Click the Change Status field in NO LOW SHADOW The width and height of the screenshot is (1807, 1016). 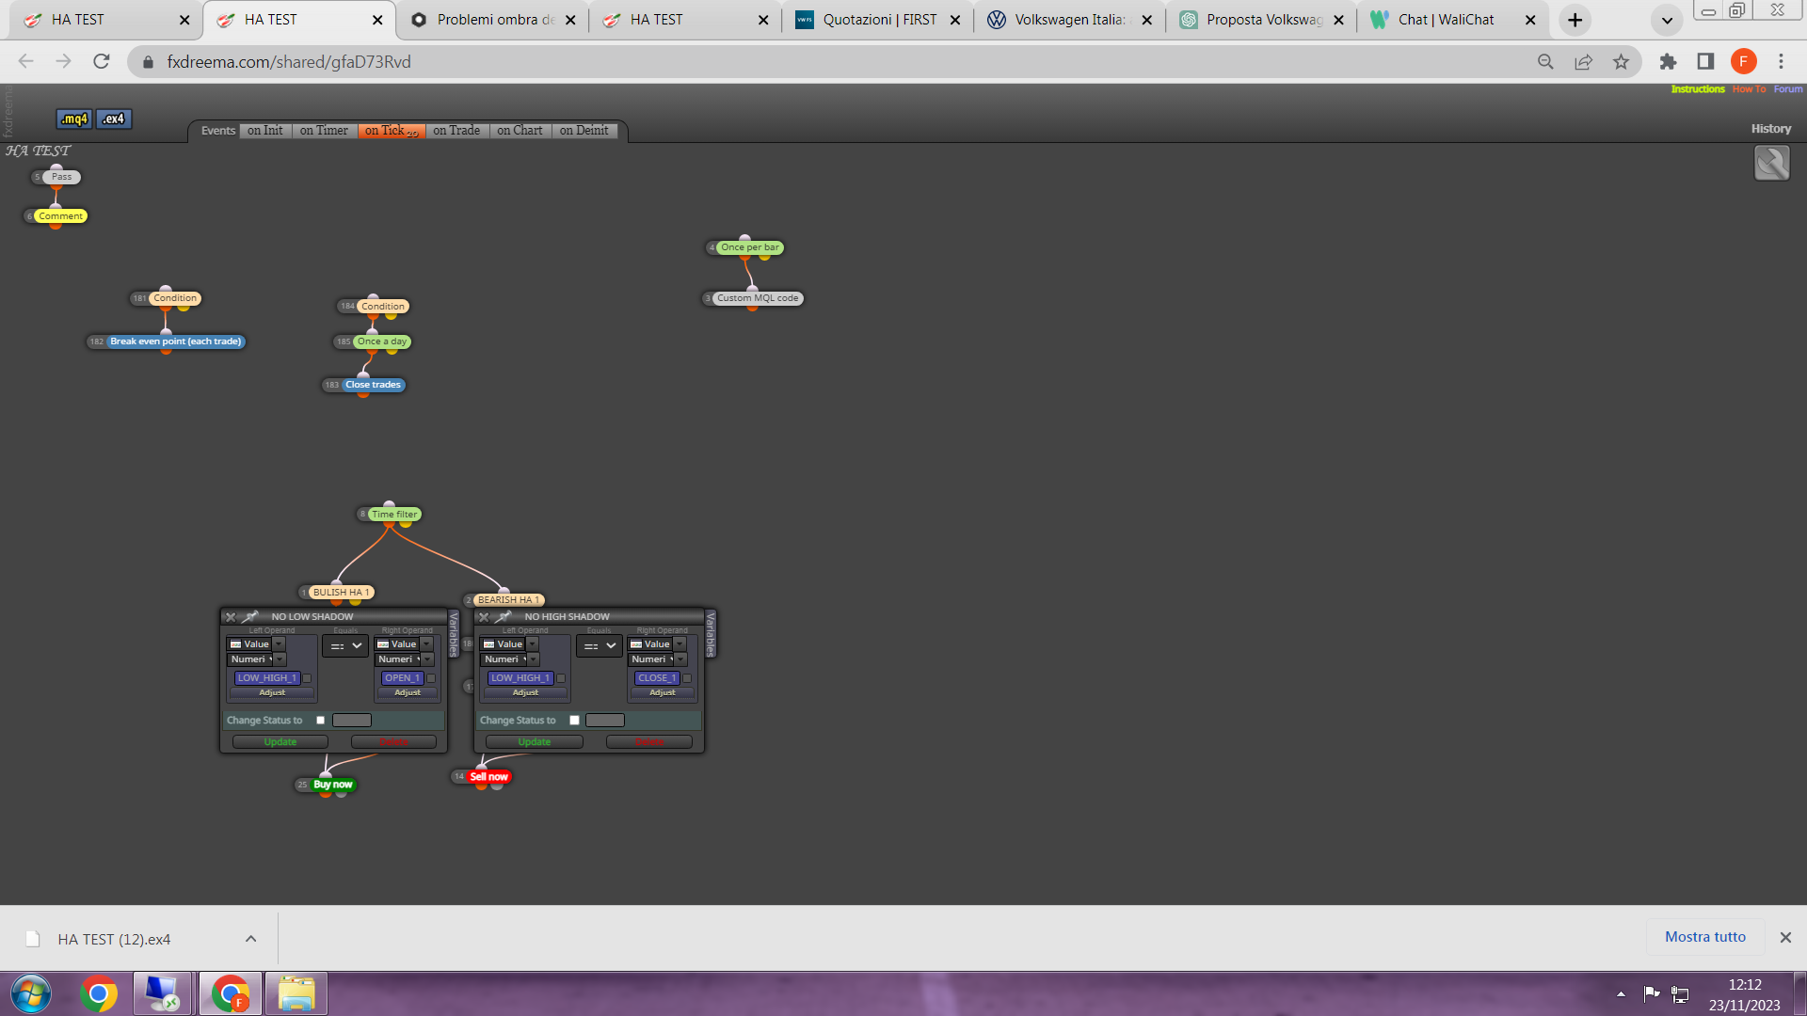click(352, 721)
